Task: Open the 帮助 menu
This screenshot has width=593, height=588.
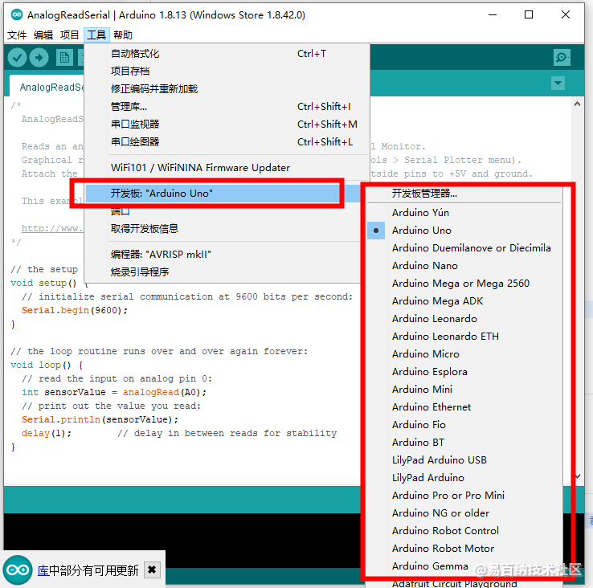Action: coord(123,35)
